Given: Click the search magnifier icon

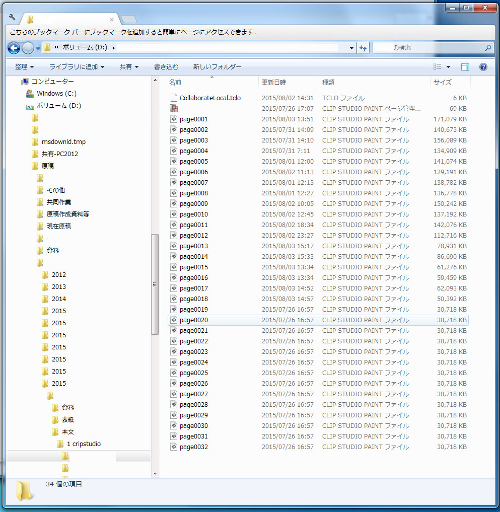Looking at the screenshot, I should (488, 48).
